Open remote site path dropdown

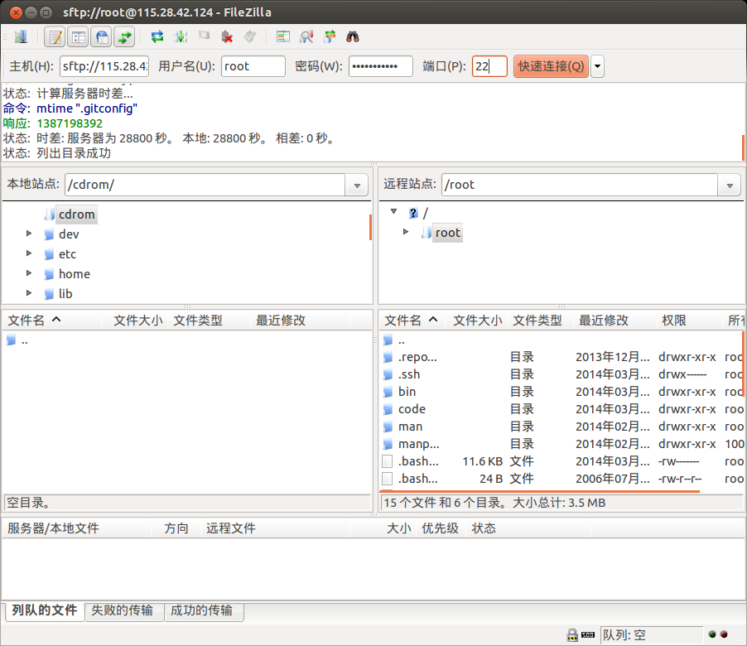[729, 185]
